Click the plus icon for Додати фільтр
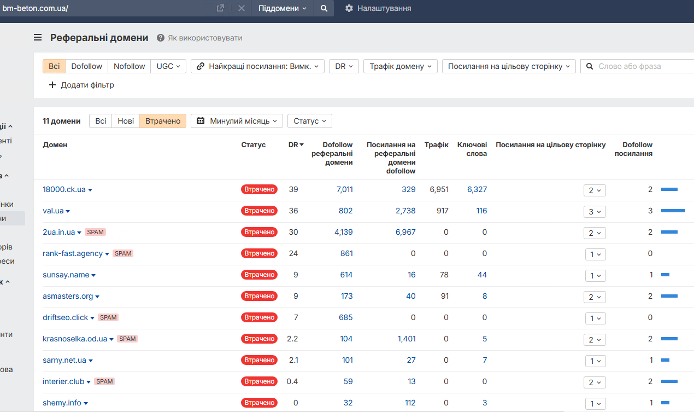694x412 pixels. click(52, 85)
